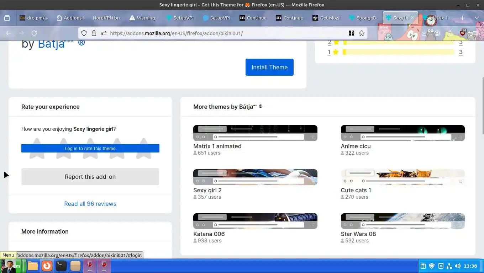Image resolution: width=484 pixels, height=273 pixels.
Task: Switch to the Add-ons tab
Action: [70, 18]
